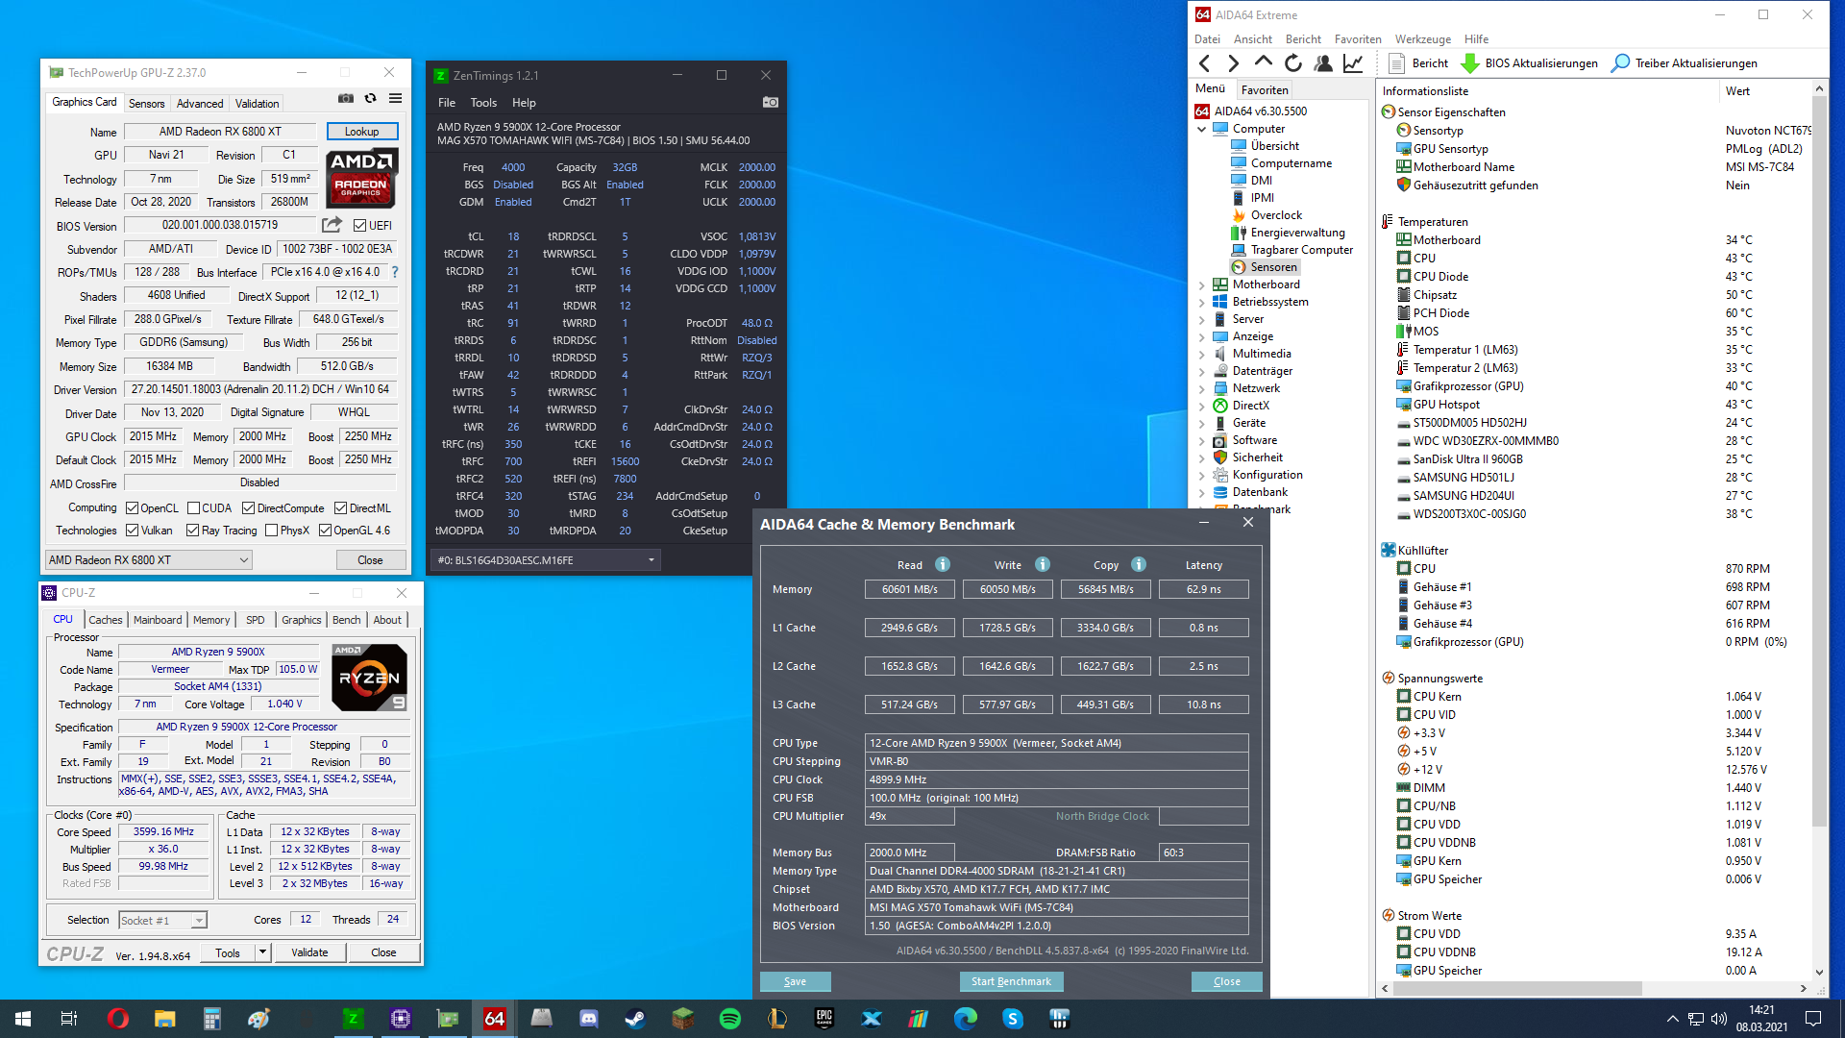1845x1038 pixels.
Task: Toggle the Ray Tracing checkbox in GPU-Z
Action: pos(192,531)
